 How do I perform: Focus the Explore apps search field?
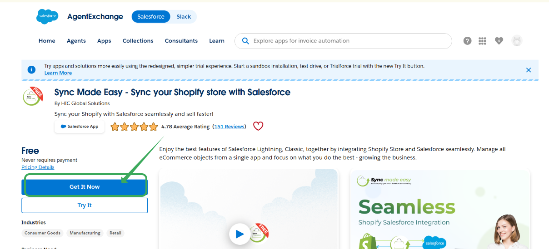[x=343, y=41]
